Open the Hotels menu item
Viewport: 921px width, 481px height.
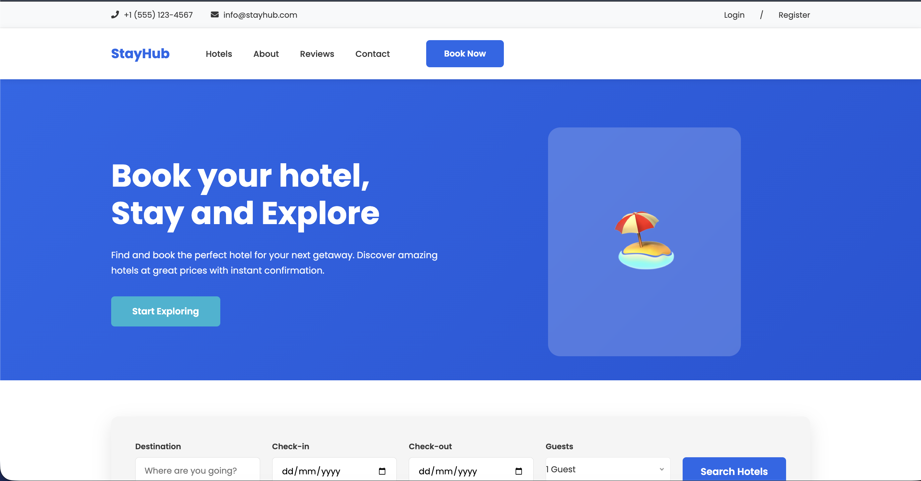coord(219,54)
